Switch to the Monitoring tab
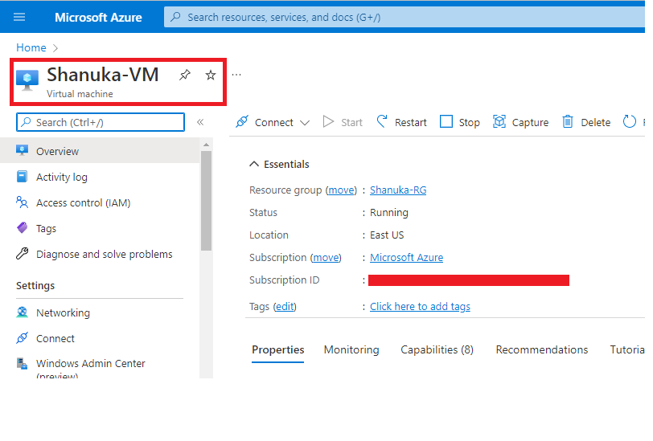The width and height of the screenshot is (653, 441). pos(351,350)
